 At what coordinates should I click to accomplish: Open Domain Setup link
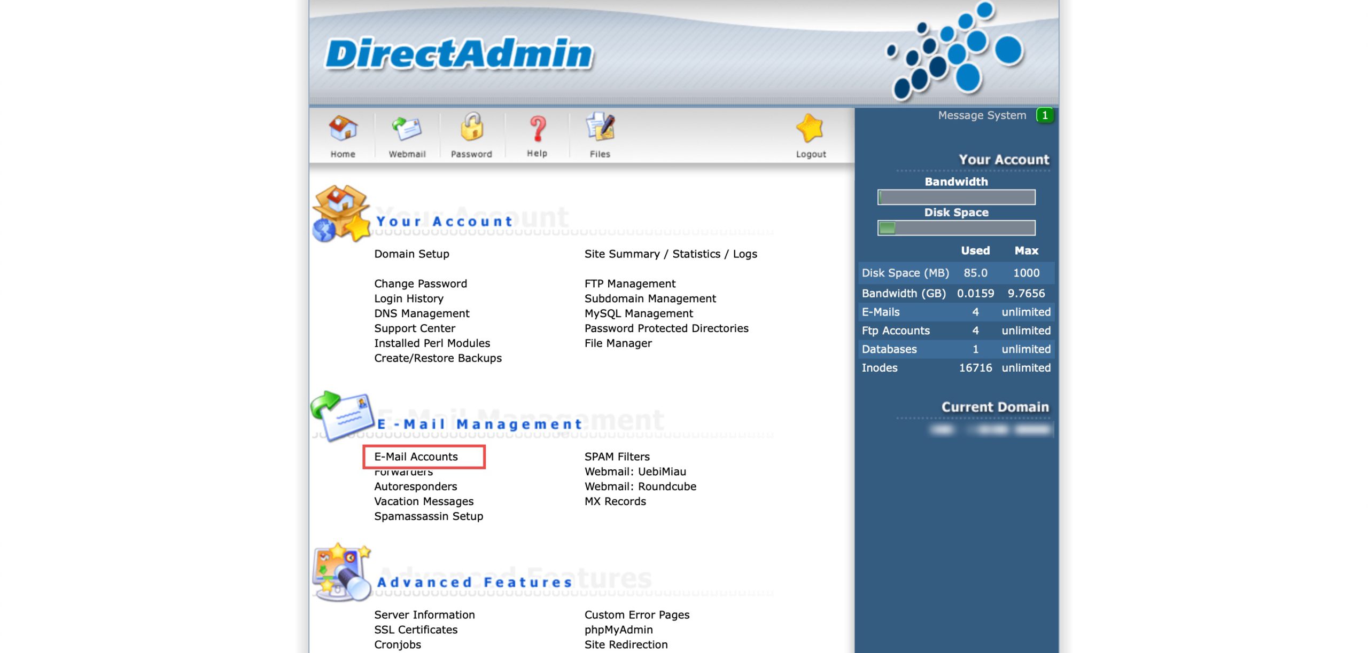pyautogui.click(x=411, y=254)
